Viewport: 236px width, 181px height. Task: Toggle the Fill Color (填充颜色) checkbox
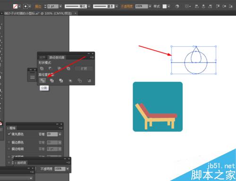click(x=9, y=134)
